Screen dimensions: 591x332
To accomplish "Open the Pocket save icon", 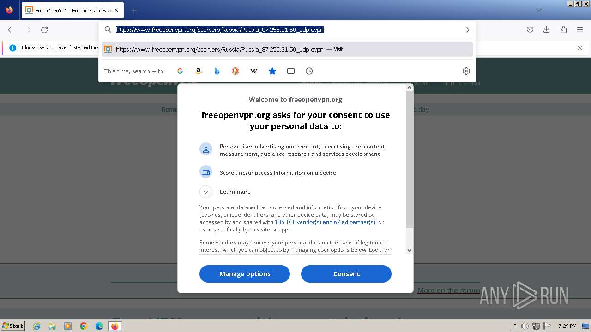I will tap(530, 30).
